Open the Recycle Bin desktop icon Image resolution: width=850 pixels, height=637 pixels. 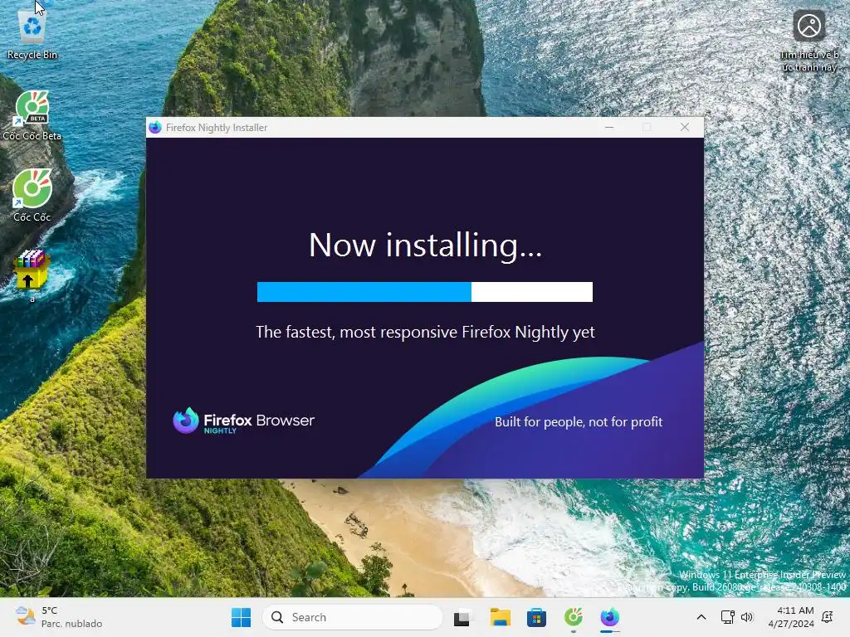pos(32,35)
